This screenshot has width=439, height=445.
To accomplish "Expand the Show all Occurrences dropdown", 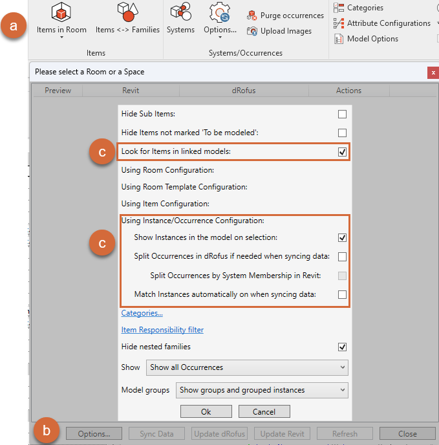I will tap(247, 367).
